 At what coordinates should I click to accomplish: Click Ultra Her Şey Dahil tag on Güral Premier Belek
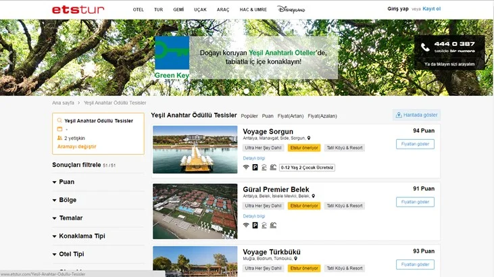click(x=264, y=206)
